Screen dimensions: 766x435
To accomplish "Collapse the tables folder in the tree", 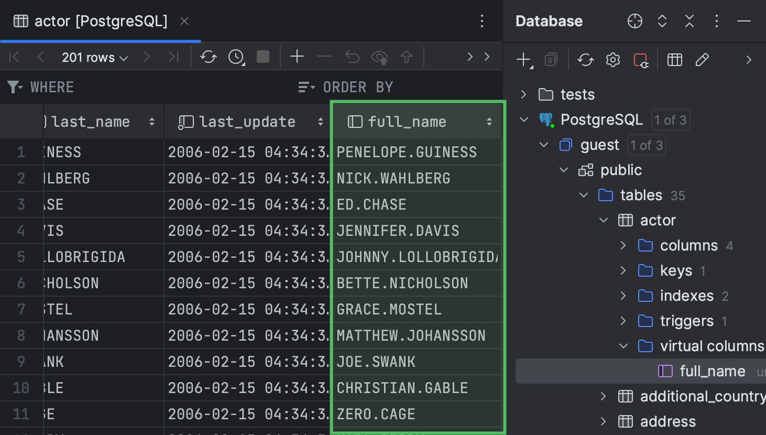I will pyautogui.click(x=584, y=194).
